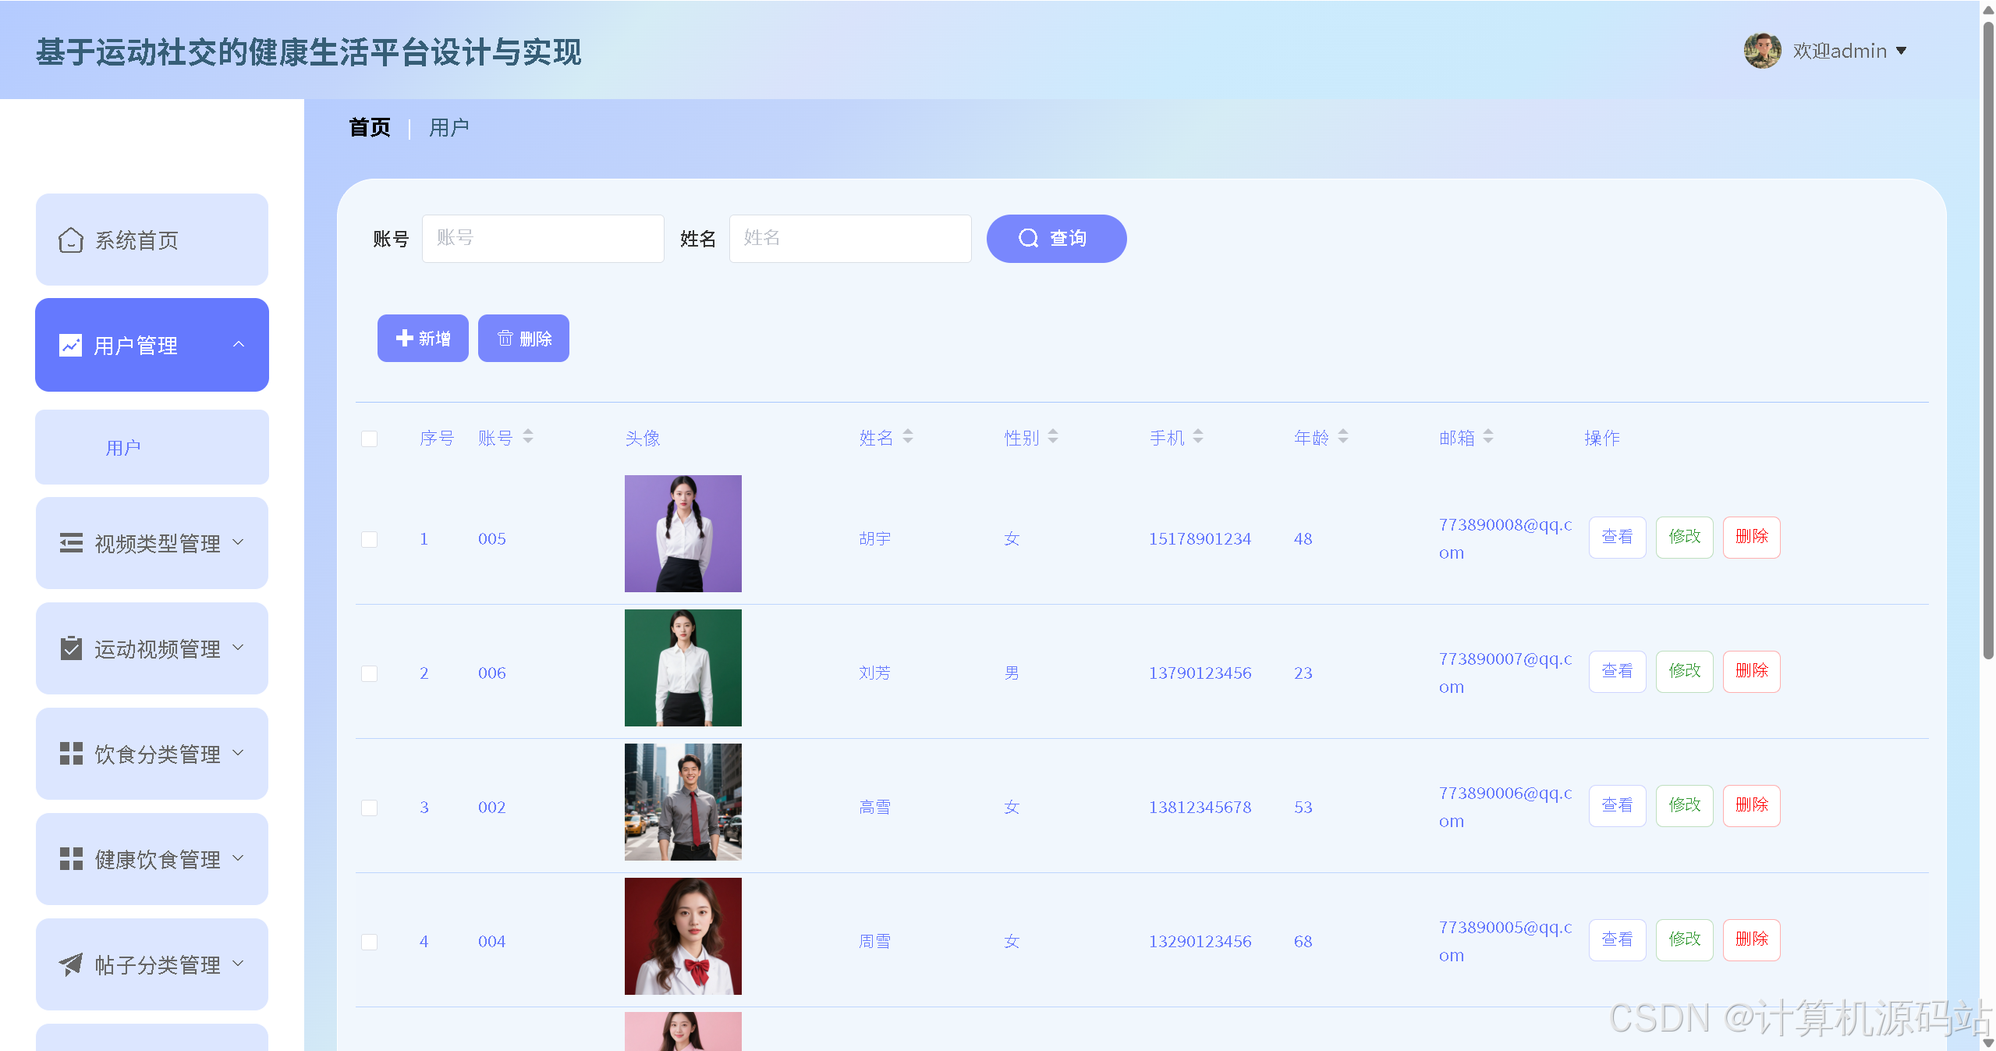
Task: Expand the 健康饮食管理 chevron
Action: click(239, 857)
